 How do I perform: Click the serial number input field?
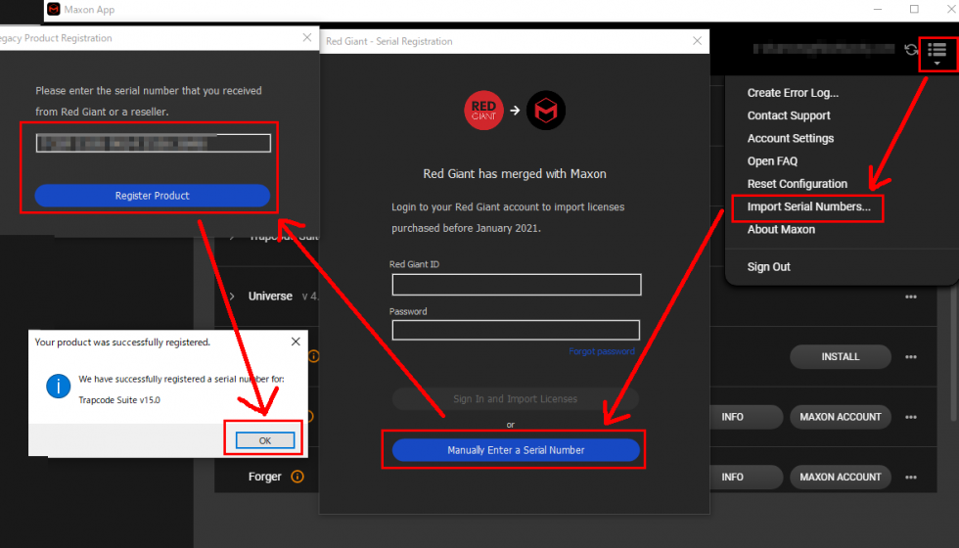153,143
